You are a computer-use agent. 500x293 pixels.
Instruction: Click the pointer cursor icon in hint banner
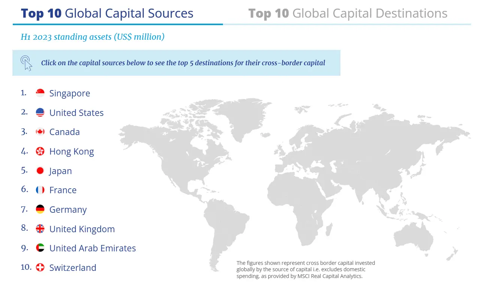[27, 63]
